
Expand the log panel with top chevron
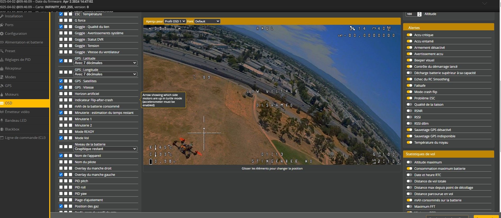coord(484,3)
